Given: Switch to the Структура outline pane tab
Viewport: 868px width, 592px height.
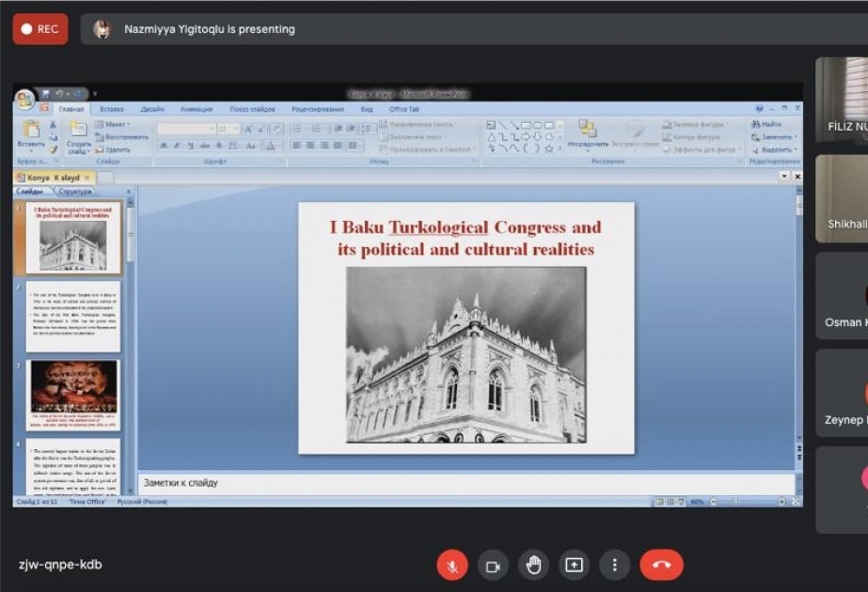Looking at the screenshot, I should pyautogui.click(x=75, y=192).
